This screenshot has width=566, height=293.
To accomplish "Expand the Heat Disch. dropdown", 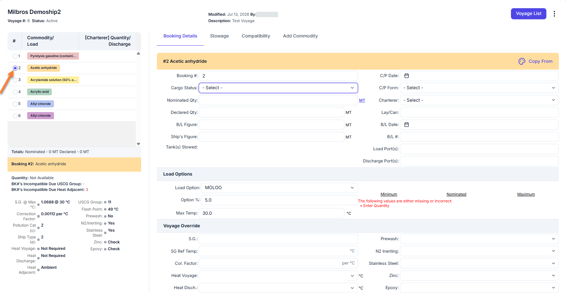I will [x=278, y=288].
